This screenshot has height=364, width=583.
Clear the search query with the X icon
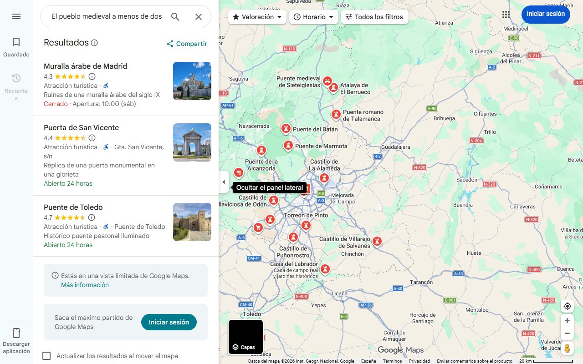pos(198,16)
